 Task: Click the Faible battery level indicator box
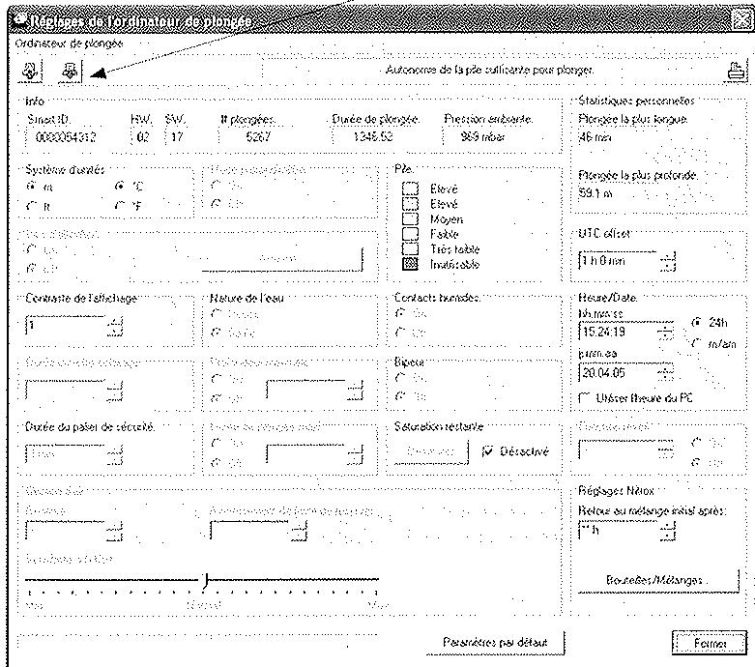[x=410, y=234]
